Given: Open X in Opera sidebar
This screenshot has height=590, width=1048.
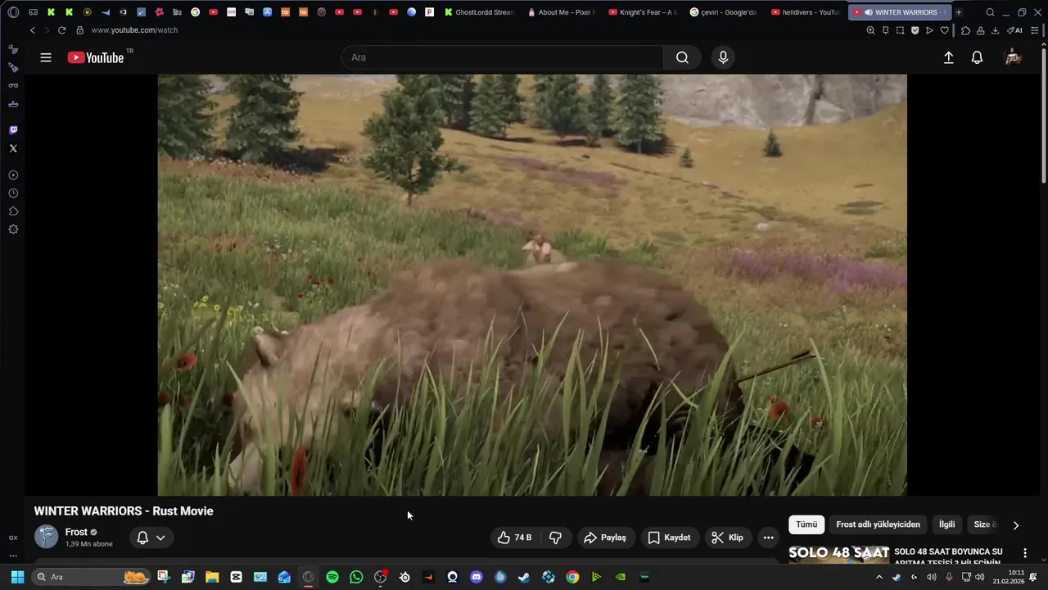Looking at the screenshot, I should (13, 148).
